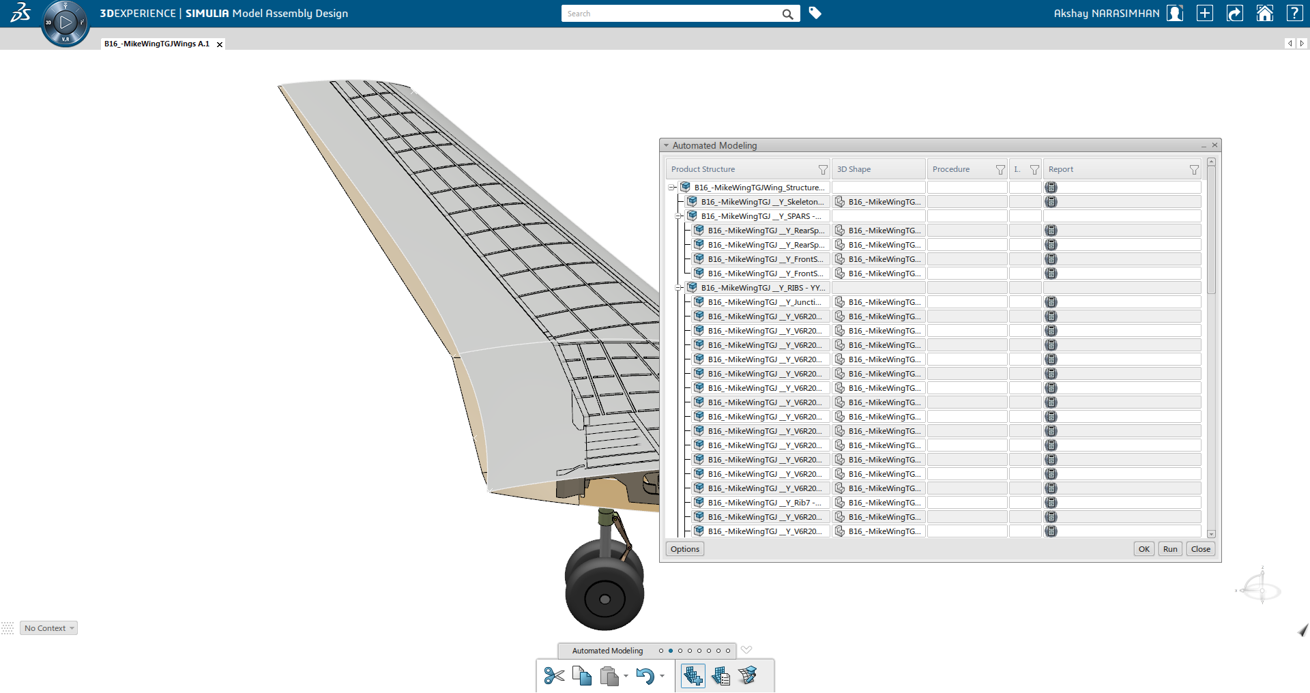Click the Copy icon in the bottom toolbar
The height and width of the screenshot is (693, 1310).
[x=581, y=676]
